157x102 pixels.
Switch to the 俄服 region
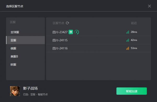point(25,48)
